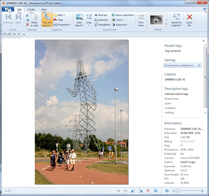
Task: Expand the Exposure dropdown
Action: tap(120, 25)
